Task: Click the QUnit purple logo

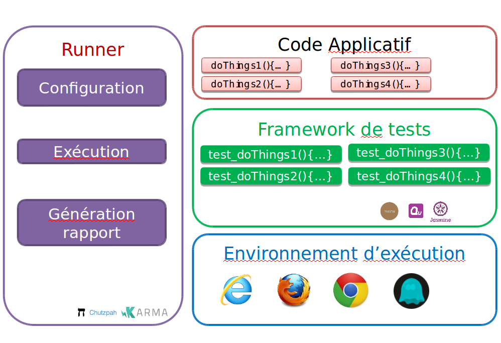Action: (416, 211)
